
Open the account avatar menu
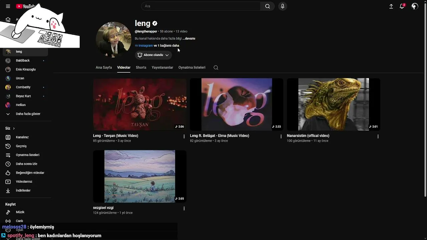(415, 6)
